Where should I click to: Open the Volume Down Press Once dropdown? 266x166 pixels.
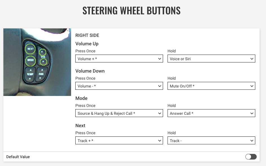119,86
